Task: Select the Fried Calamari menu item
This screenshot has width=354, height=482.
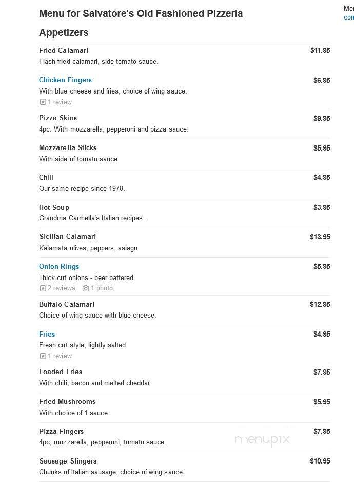Action: point(64,50)
